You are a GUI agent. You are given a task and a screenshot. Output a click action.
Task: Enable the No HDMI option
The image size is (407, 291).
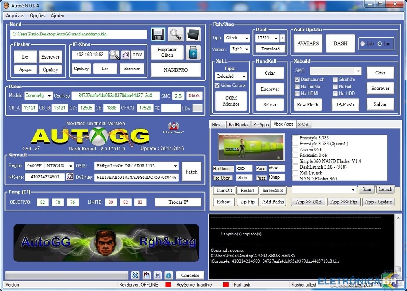[x=298, y=93]
